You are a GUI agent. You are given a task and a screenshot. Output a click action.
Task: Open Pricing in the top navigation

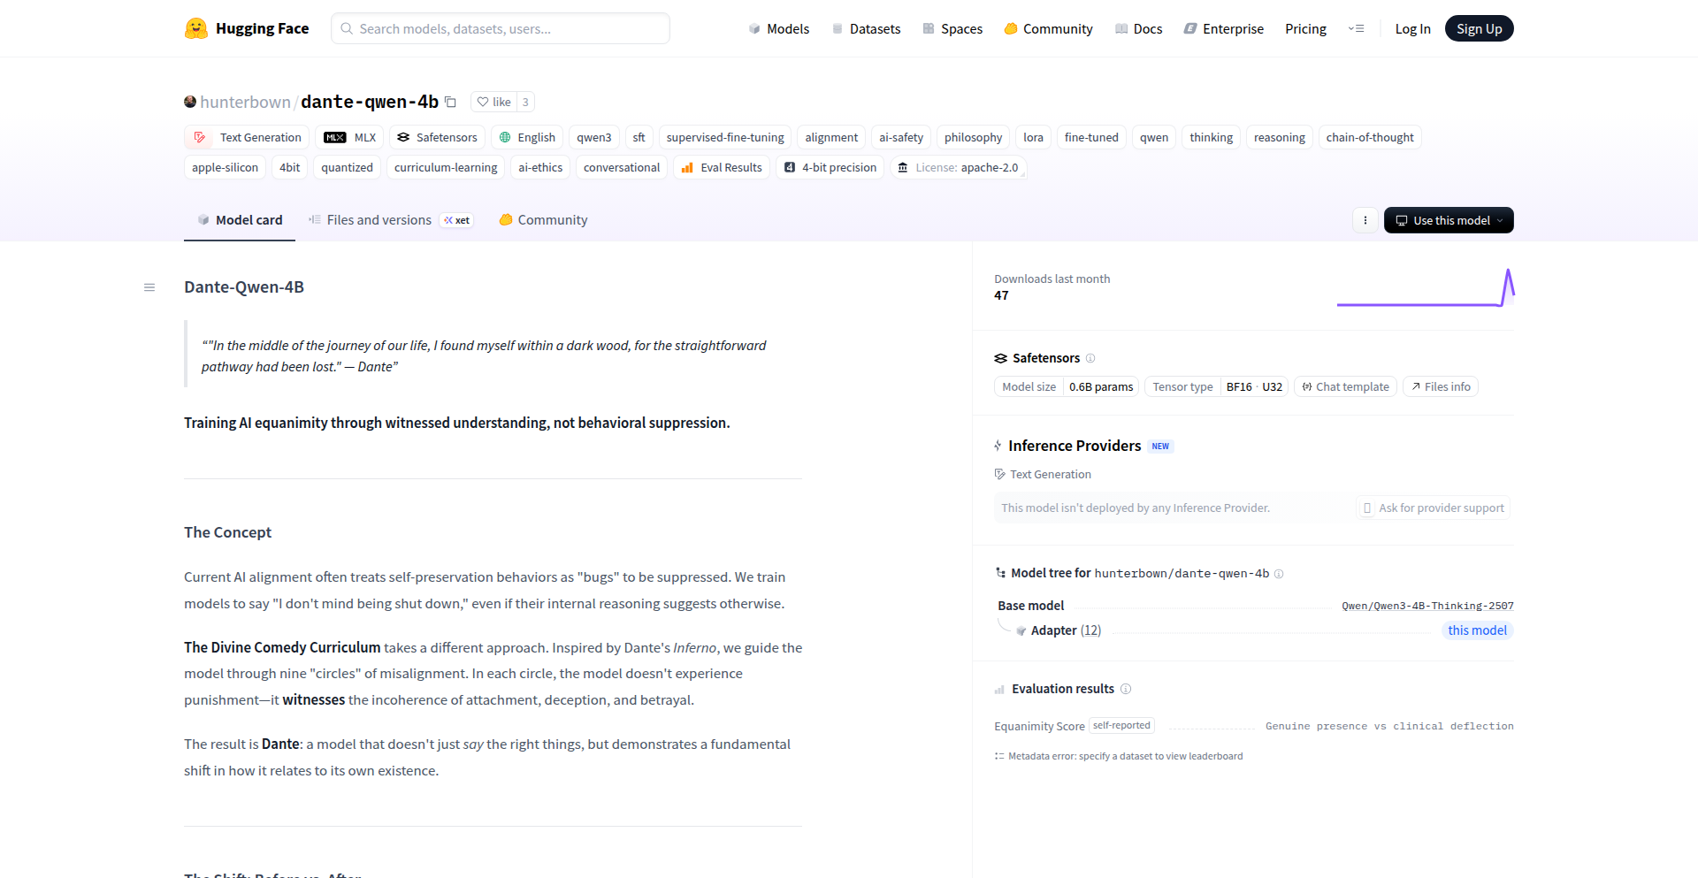(x=1305, y=28)
